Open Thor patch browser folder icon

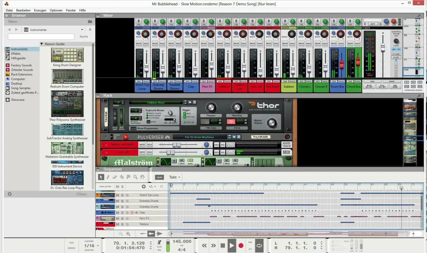coord(190,102)
